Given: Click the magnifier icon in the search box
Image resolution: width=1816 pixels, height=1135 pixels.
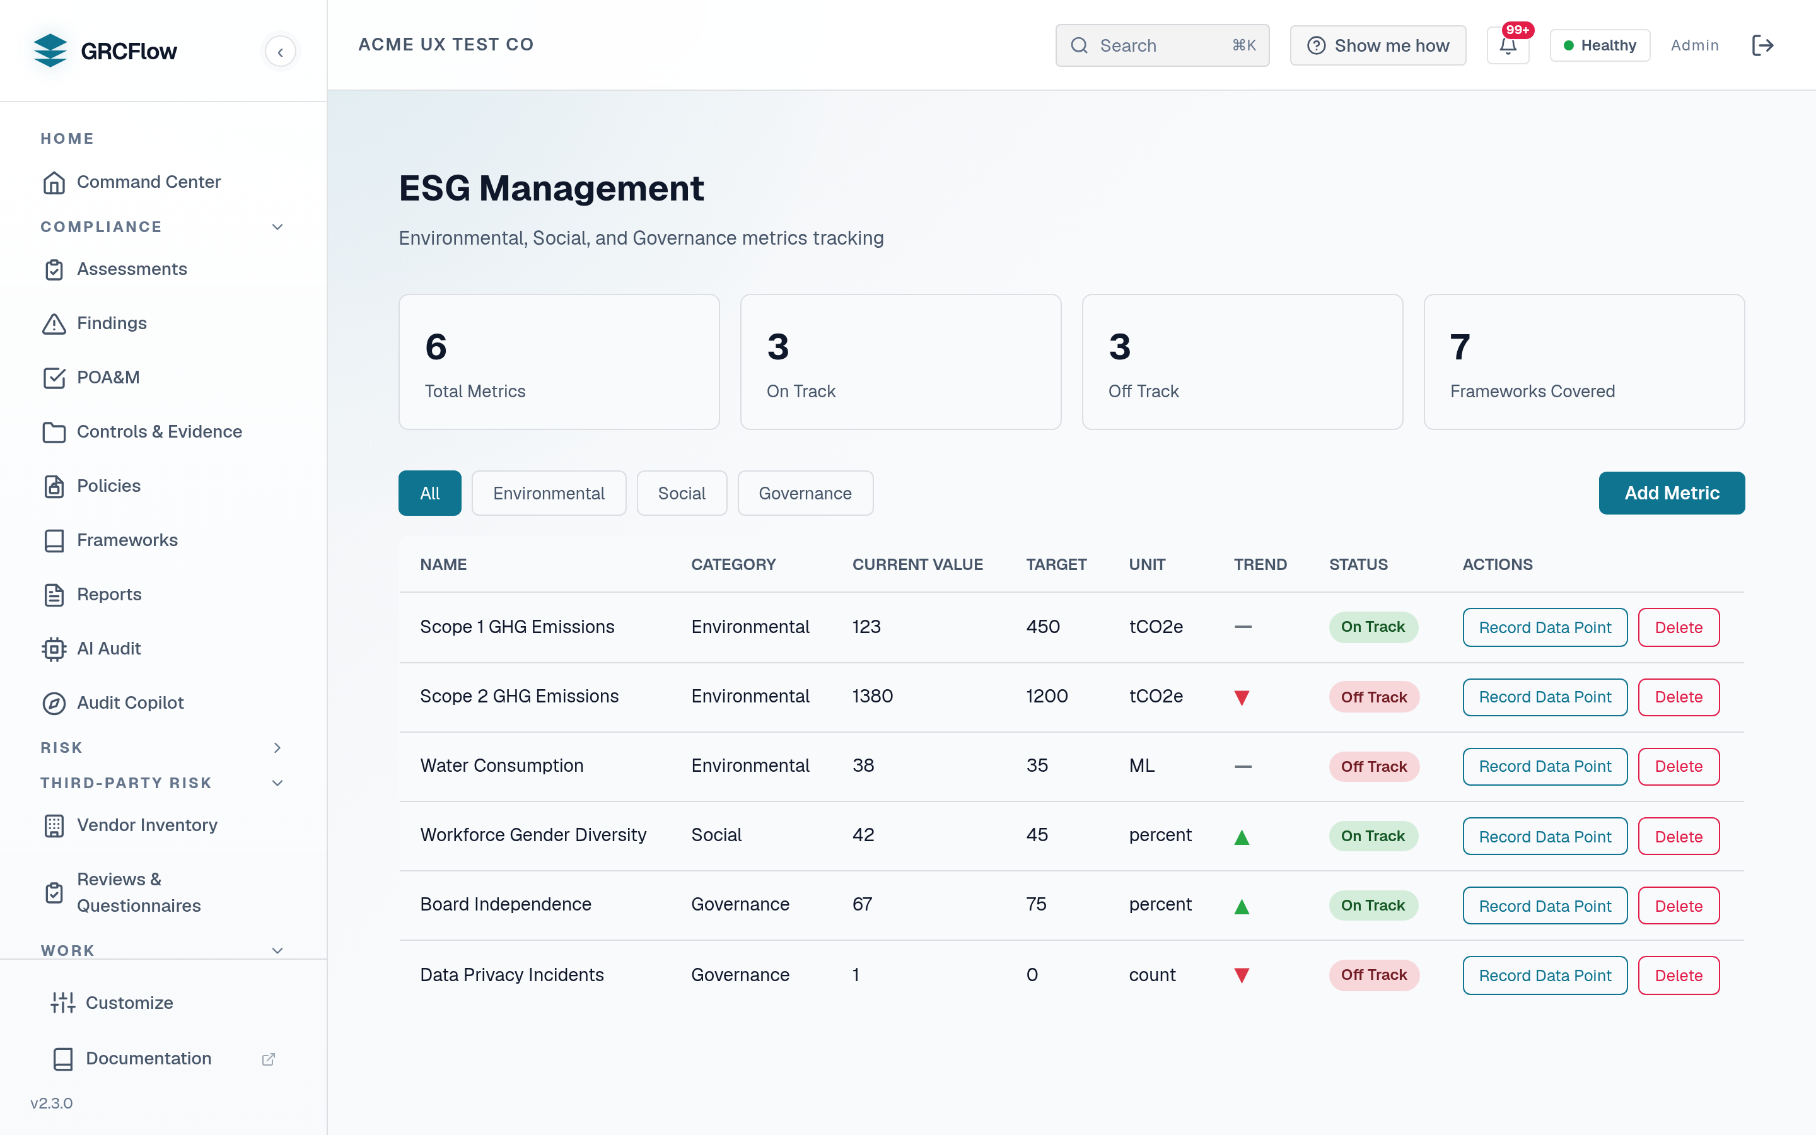Looking at the screenshot, I should (x=1079, y=46).
